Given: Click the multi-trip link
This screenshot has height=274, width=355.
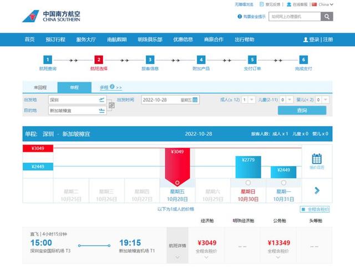Looking at the screenshot, I should pos(104,87).
